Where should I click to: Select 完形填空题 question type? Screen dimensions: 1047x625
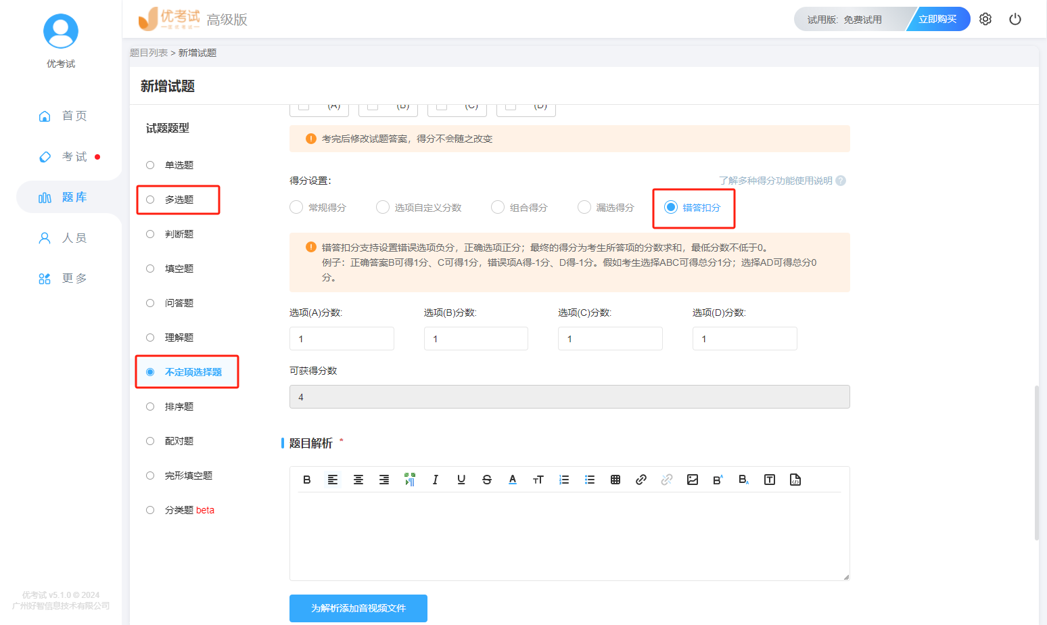(x=179, y=476)
